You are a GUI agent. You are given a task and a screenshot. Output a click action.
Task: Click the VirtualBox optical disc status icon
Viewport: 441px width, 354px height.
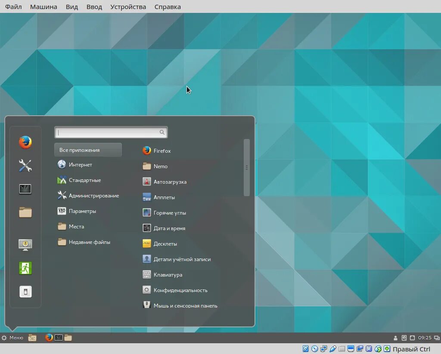click(x=314, y=349)
